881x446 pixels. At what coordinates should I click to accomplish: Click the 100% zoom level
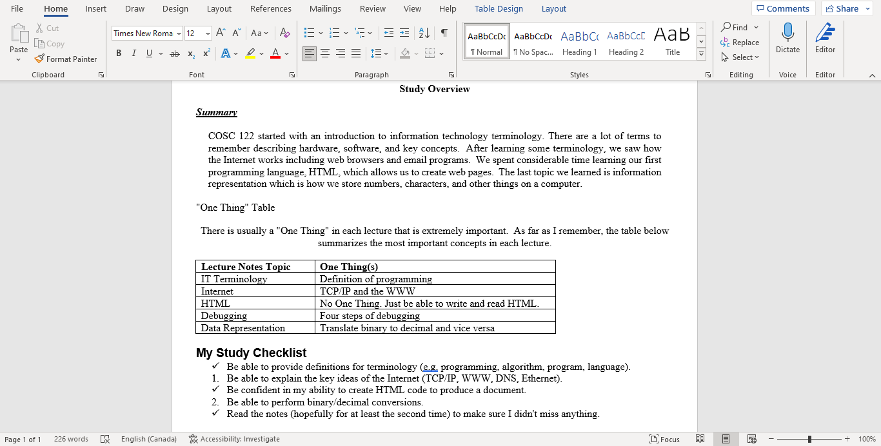click(867, 439)
